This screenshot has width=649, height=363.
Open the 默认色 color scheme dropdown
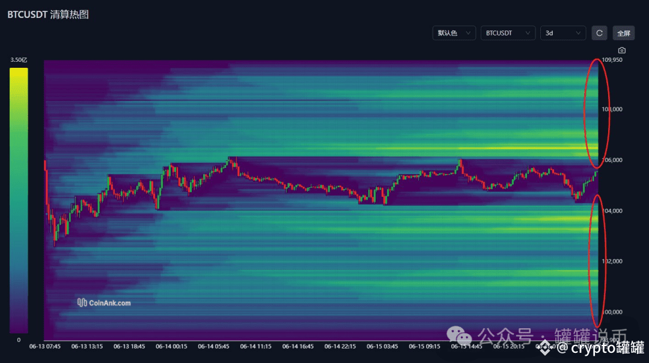(x=454, y=33)
